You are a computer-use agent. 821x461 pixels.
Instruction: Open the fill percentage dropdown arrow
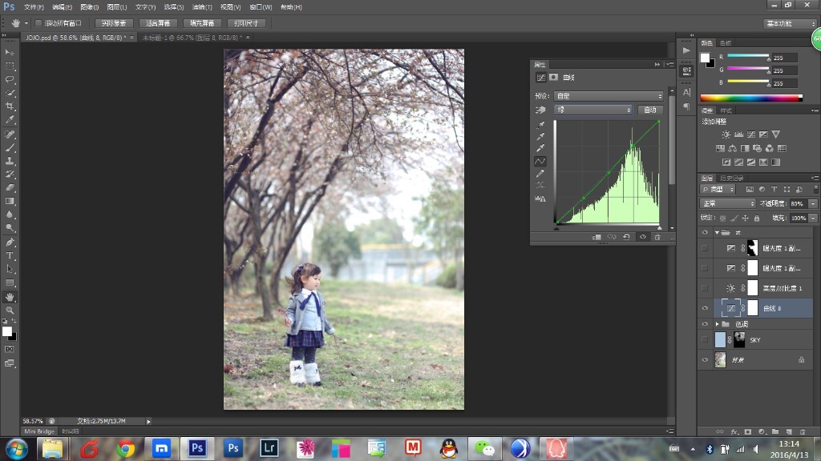pyautogui.click(x=813, y=218)
